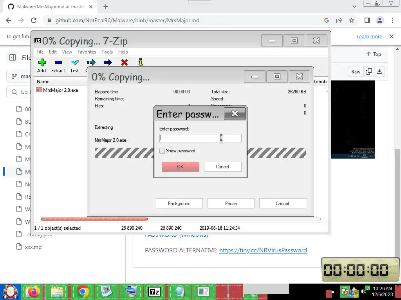
Task: Enable the Show password checkbox
Action: (162, 151)
